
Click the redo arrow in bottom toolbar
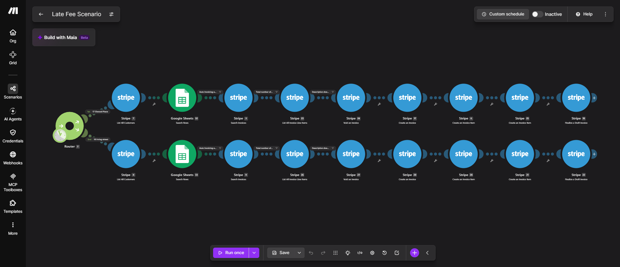coord(323,253)
